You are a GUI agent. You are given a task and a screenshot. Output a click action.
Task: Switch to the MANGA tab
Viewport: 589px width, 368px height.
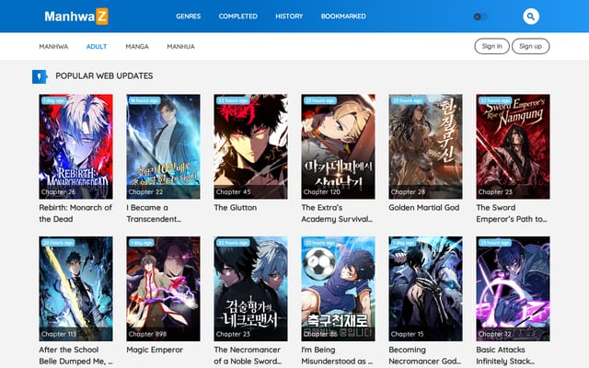[x=137, y=47]
